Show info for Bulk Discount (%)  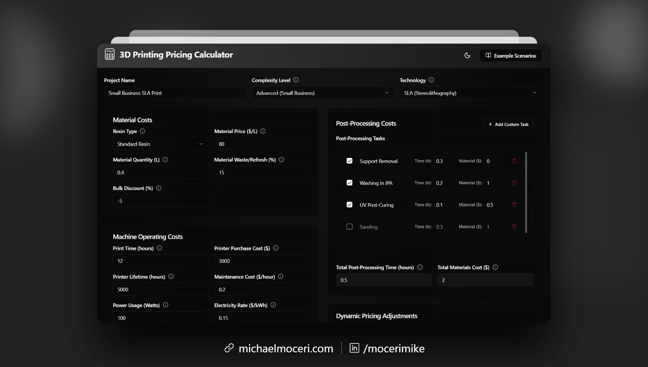coord(159,188)
